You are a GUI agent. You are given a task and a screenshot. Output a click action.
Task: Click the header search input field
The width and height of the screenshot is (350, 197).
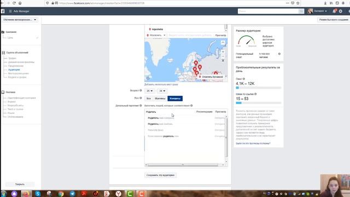tap(269, 11)
